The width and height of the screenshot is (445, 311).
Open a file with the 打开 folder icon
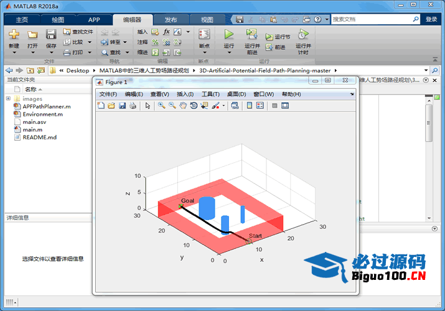click(32, 35)
